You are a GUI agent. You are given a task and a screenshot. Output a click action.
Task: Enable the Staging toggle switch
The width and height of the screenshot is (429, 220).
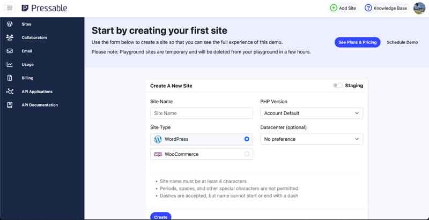pyautogui.click(x=338, y=86)
